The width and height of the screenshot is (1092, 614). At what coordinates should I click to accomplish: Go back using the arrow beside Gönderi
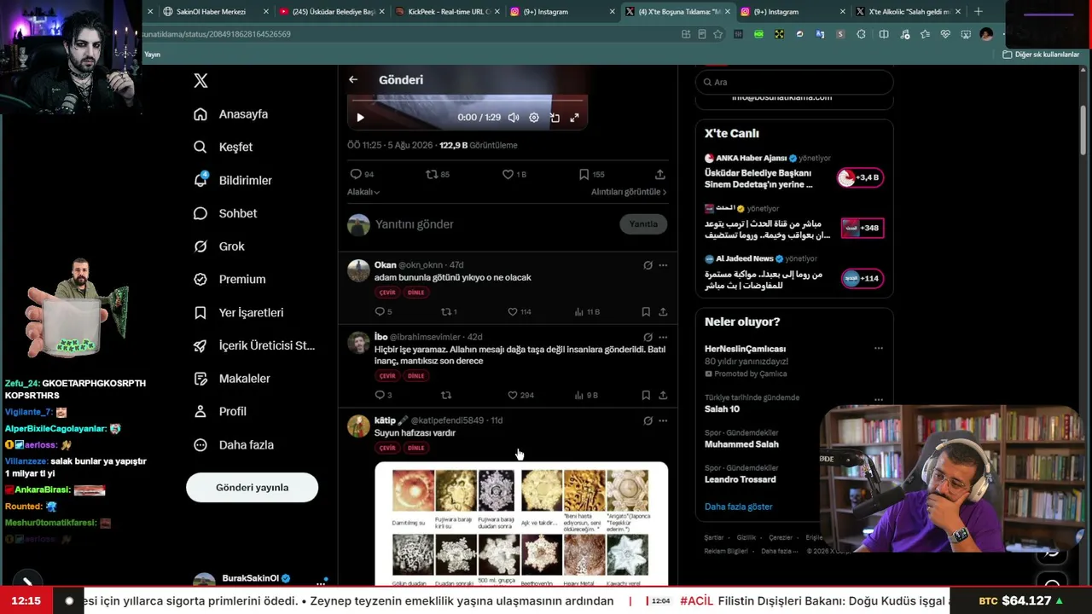(x=353, y=79)
